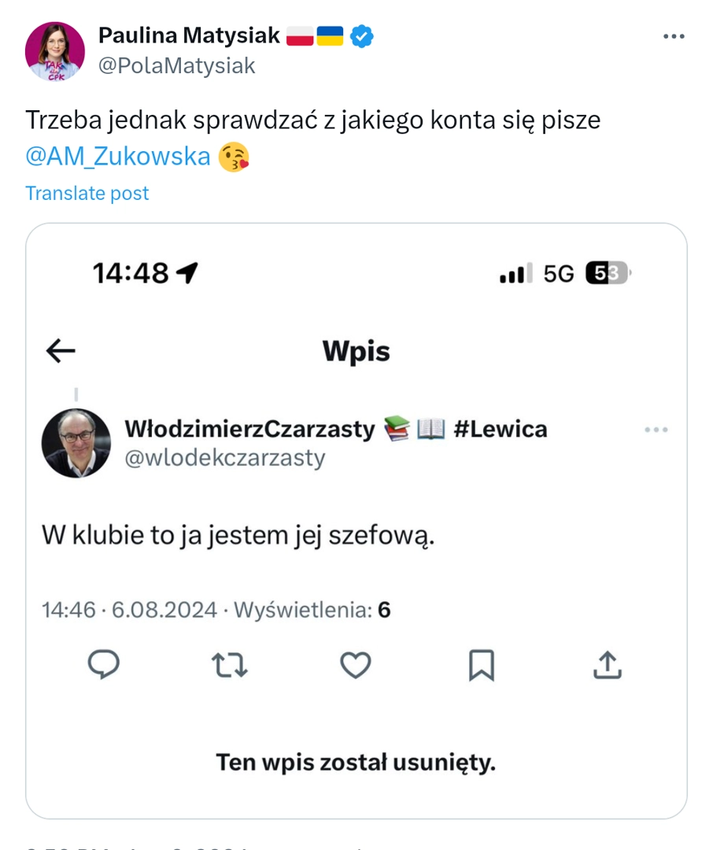713x850 pixels.
Task: Click the cellular signal bars icon
Action: pos(516,274)
